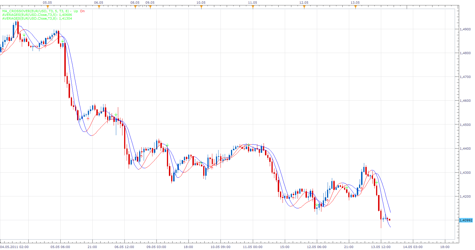The width and height of the screenshot is (475, 250).
Task: Click the "05.05 06:00" time axis label
Action: 60,247
